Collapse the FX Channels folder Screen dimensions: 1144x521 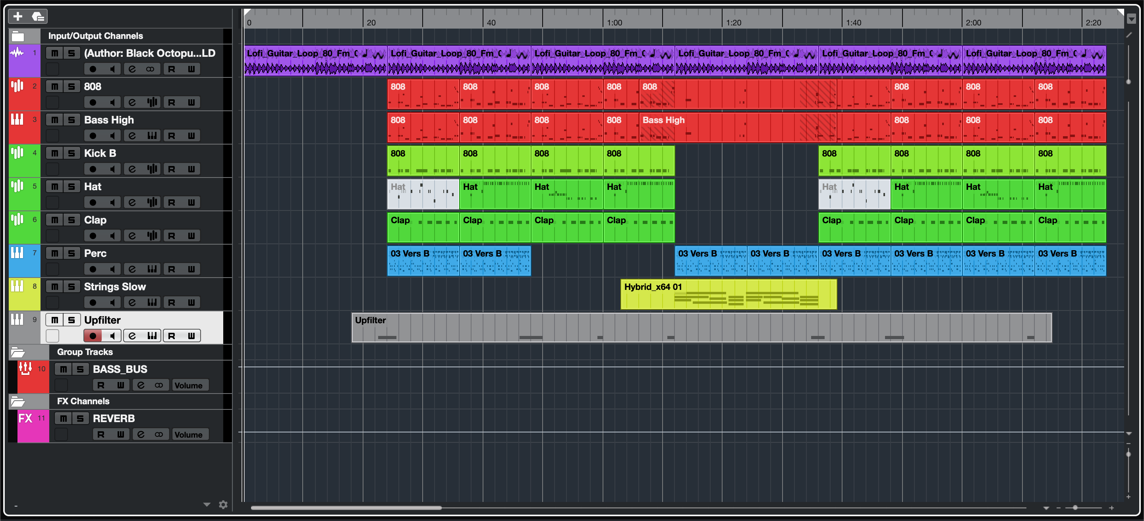click(18, 401)
